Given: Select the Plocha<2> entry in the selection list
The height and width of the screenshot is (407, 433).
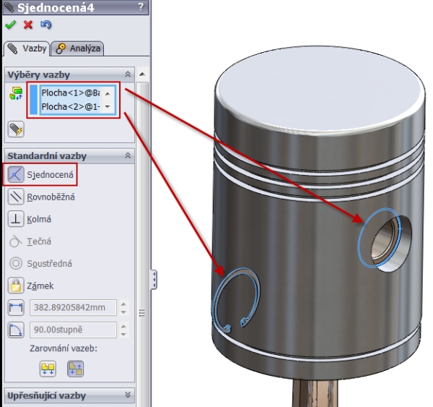Looking at the screenshot, I should 70,106.
